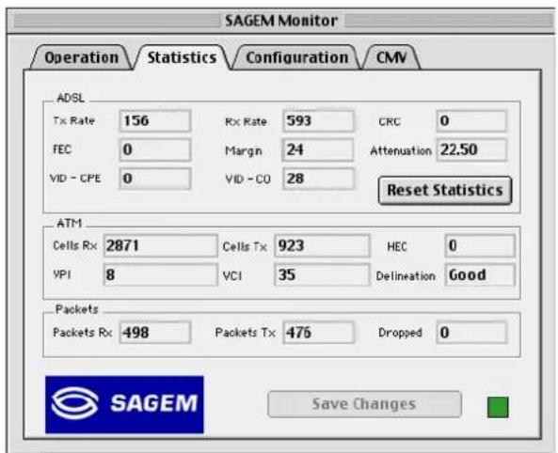Open the Configuration tab
558x453 pixels.
point(296,57)
